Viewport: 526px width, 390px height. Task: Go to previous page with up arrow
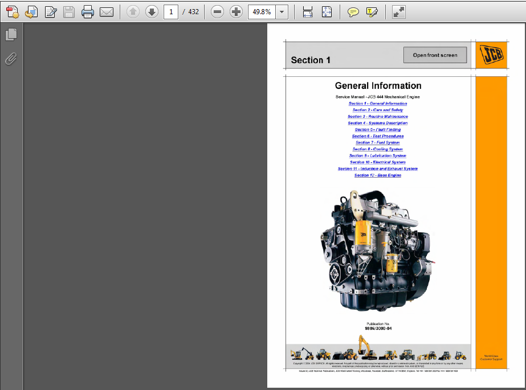[x=133, y=12]
